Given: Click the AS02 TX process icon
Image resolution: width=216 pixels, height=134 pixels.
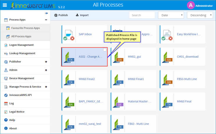Looking at the screenshot, I should pyautogui.click(x=69, y=57).
